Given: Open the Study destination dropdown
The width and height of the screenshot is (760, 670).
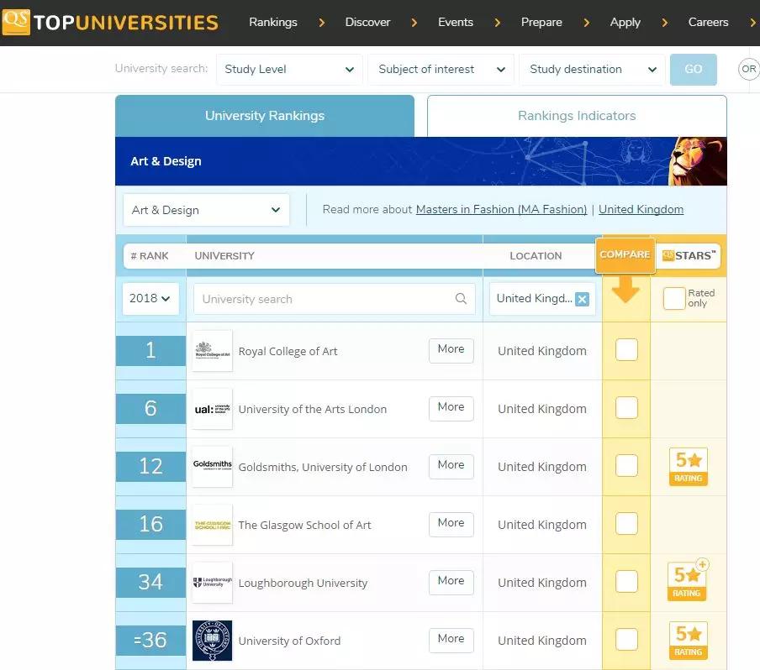Looking at the screenshot, I should (x=593, y=69).
